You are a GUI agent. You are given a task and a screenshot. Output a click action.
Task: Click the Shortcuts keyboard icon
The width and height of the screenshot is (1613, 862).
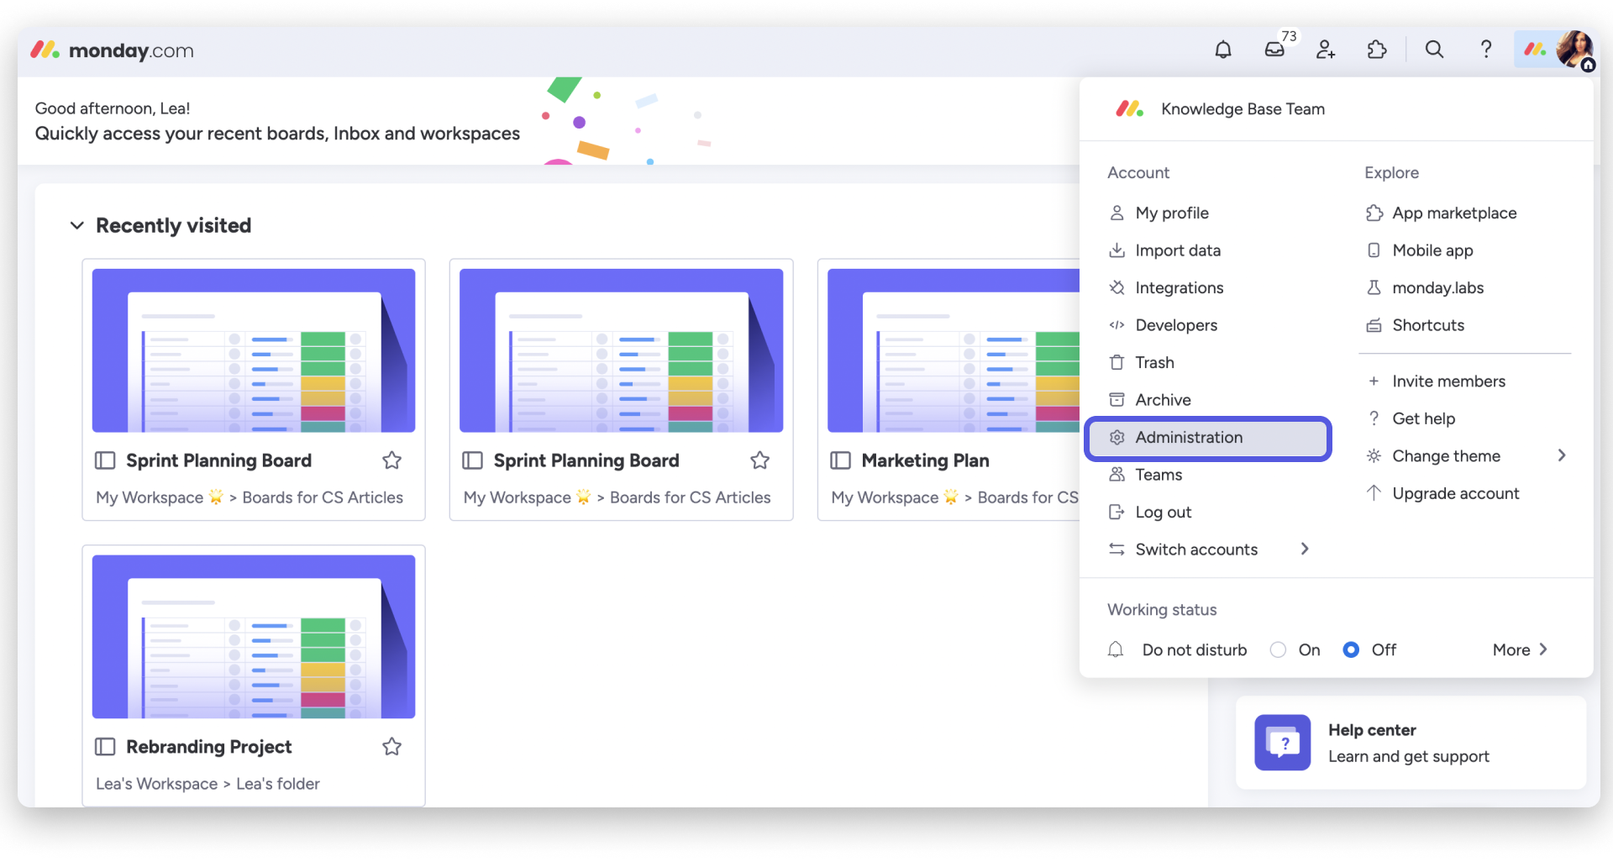coord(1374,325)
